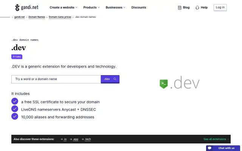This screenshot has height=151, width=242.
Task: Click the chat bubble icon
Action: click(209, 148)
